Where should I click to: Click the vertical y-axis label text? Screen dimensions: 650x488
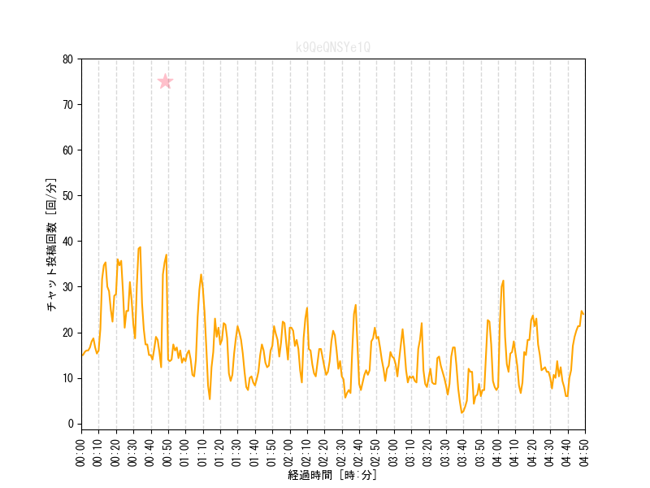point(51,245)
